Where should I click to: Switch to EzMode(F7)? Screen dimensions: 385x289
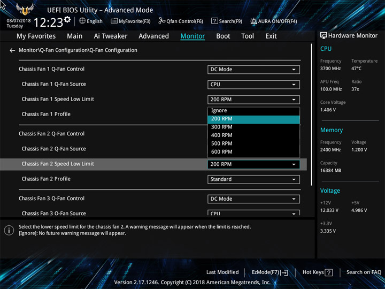[x=270, y=272]
